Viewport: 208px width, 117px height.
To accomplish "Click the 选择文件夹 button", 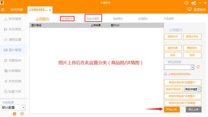I will 192,37.
